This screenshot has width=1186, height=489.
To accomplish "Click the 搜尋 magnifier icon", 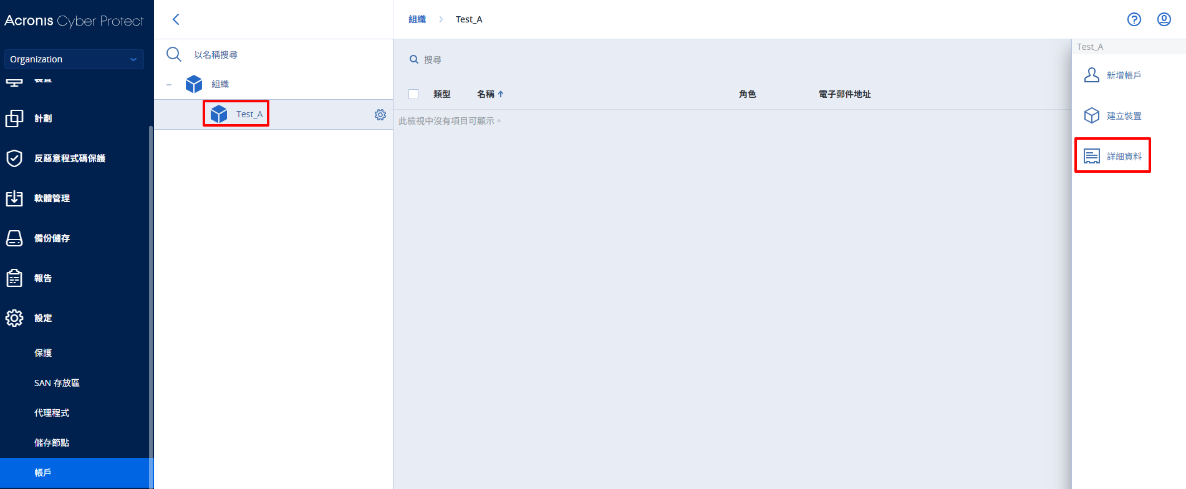I will 413,60.
